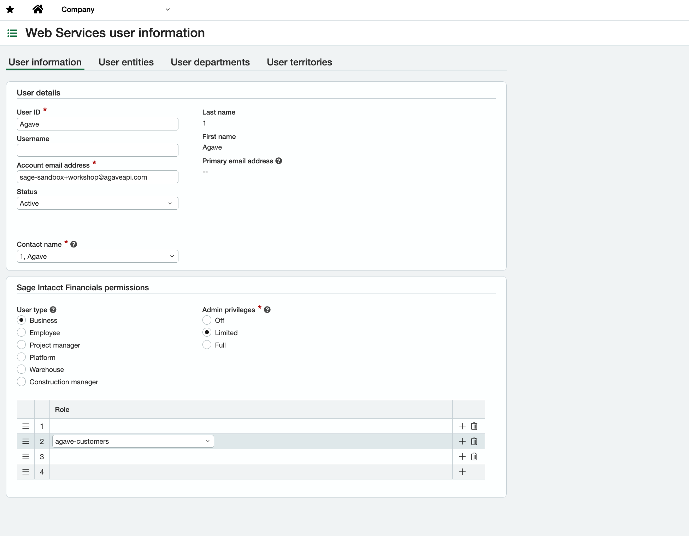
Task: Open the Company menu dropdown
Action: [x=116, y=10]
